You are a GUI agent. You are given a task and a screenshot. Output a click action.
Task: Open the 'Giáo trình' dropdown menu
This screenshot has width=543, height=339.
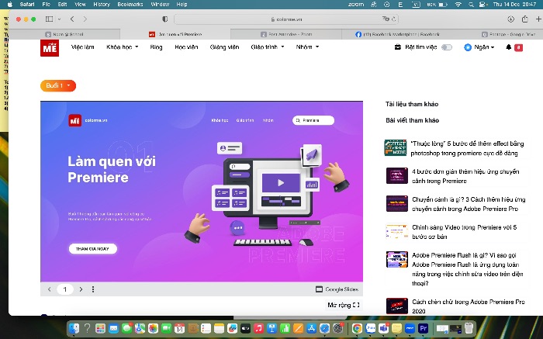(x=268, y=47)
